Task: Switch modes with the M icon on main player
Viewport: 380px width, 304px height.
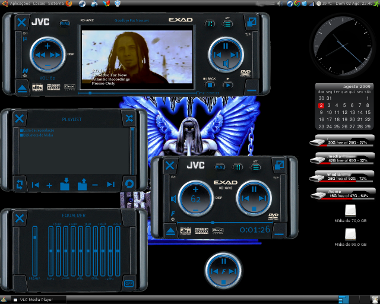Action: click(x=25, y=71)
